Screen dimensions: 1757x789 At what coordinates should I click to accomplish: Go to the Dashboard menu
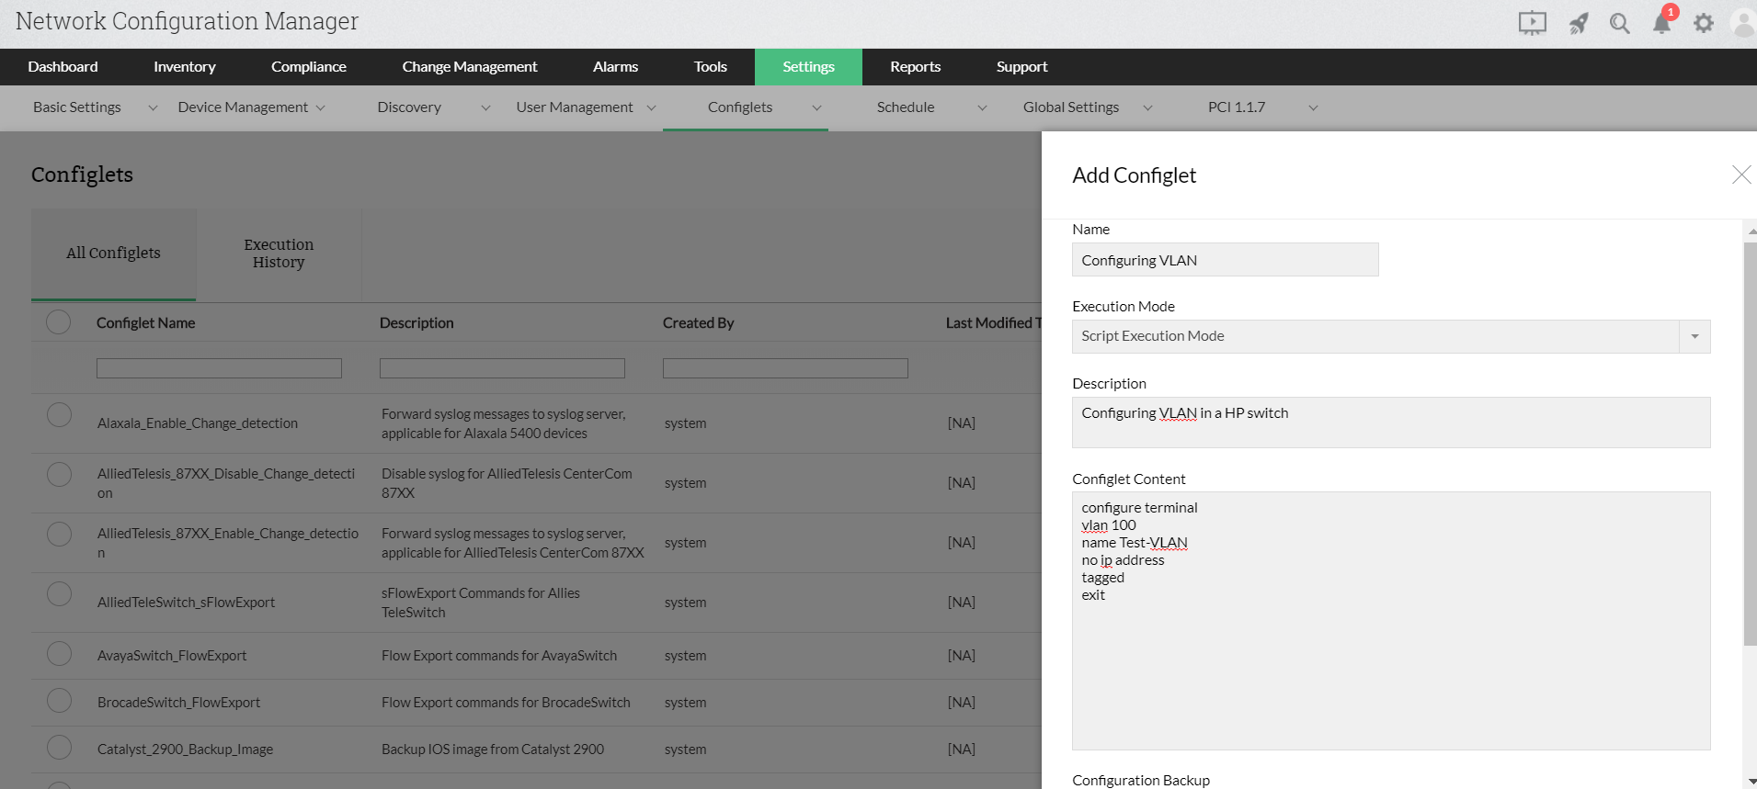click(x=63, y=67)
